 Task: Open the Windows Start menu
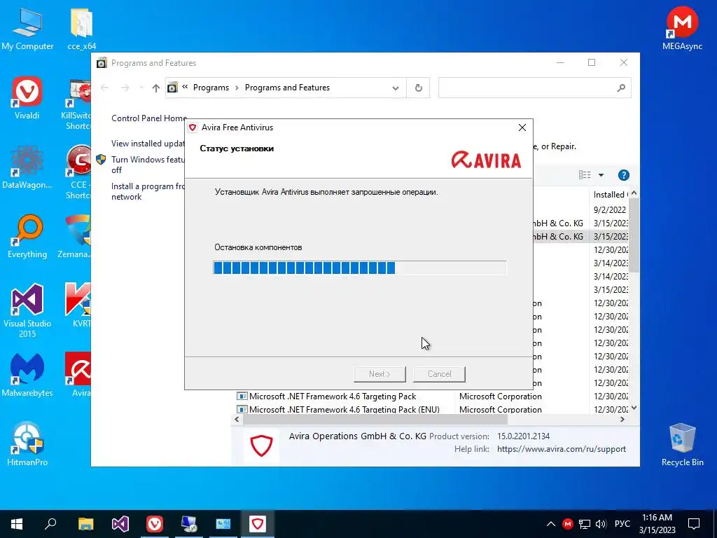pyautogui.click(x=17, y=524)
